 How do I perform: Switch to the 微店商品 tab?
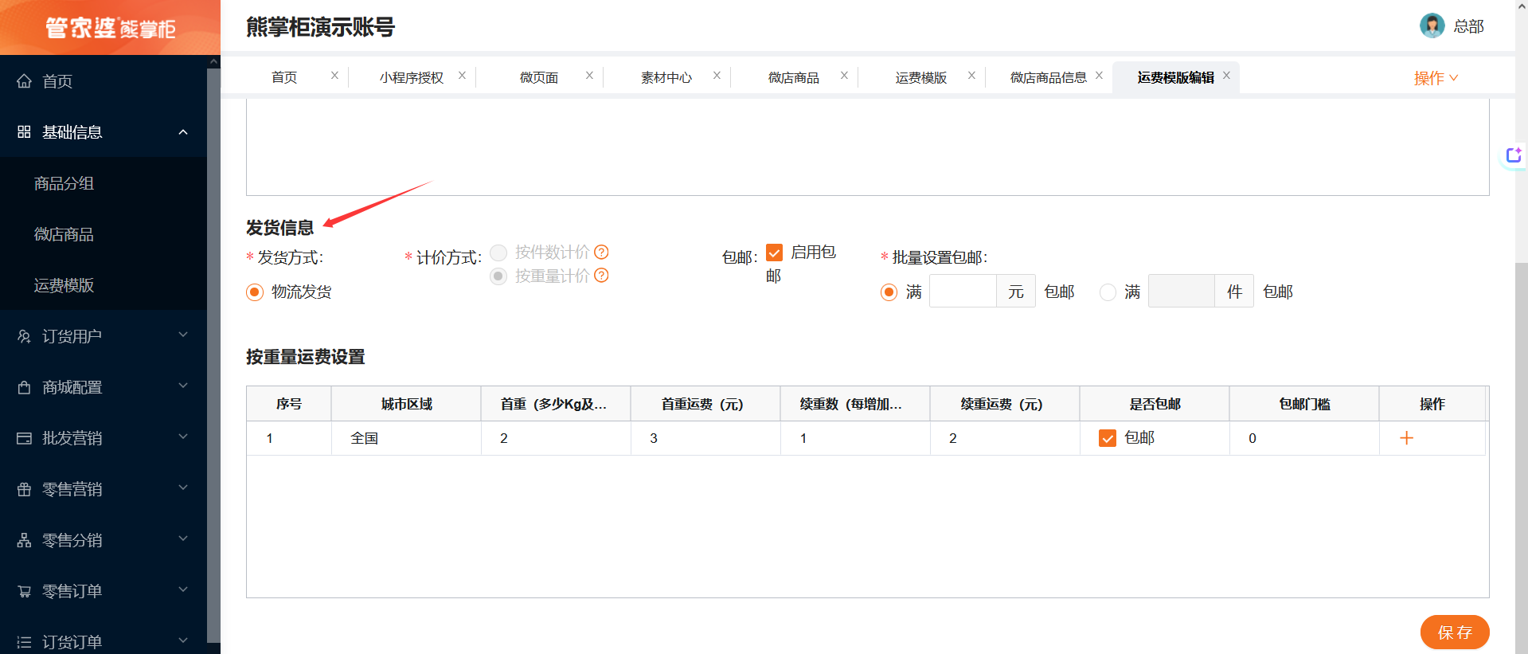click(x=794, y=77)
